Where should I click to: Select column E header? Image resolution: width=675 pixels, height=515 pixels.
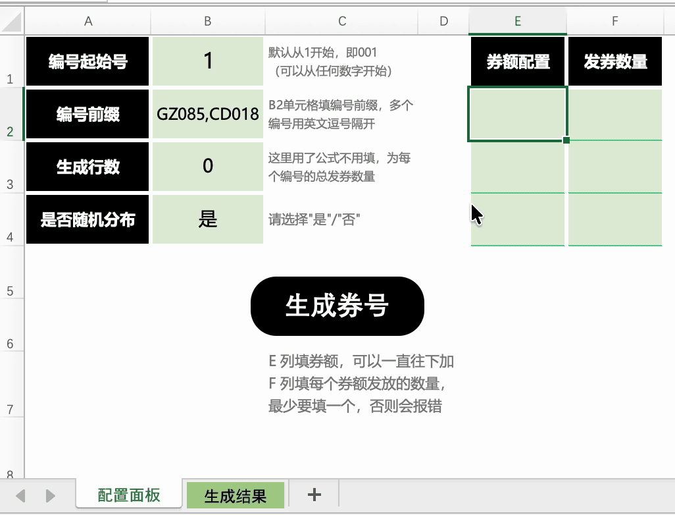(518, 21)
